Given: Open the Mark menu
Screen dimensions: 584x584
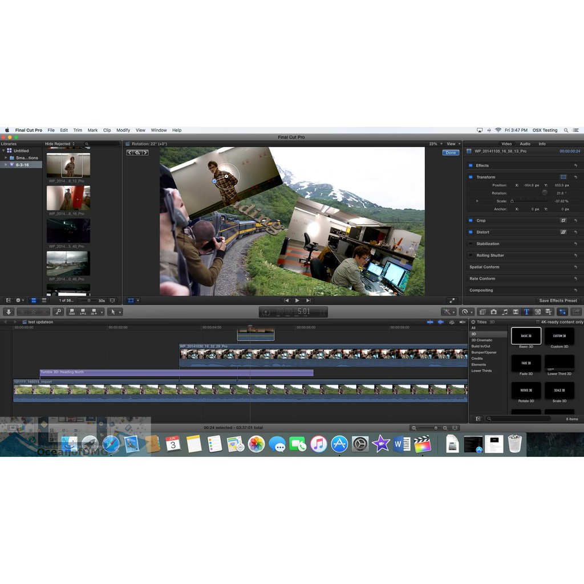Looking at the screenshot, I should point(92,131).
